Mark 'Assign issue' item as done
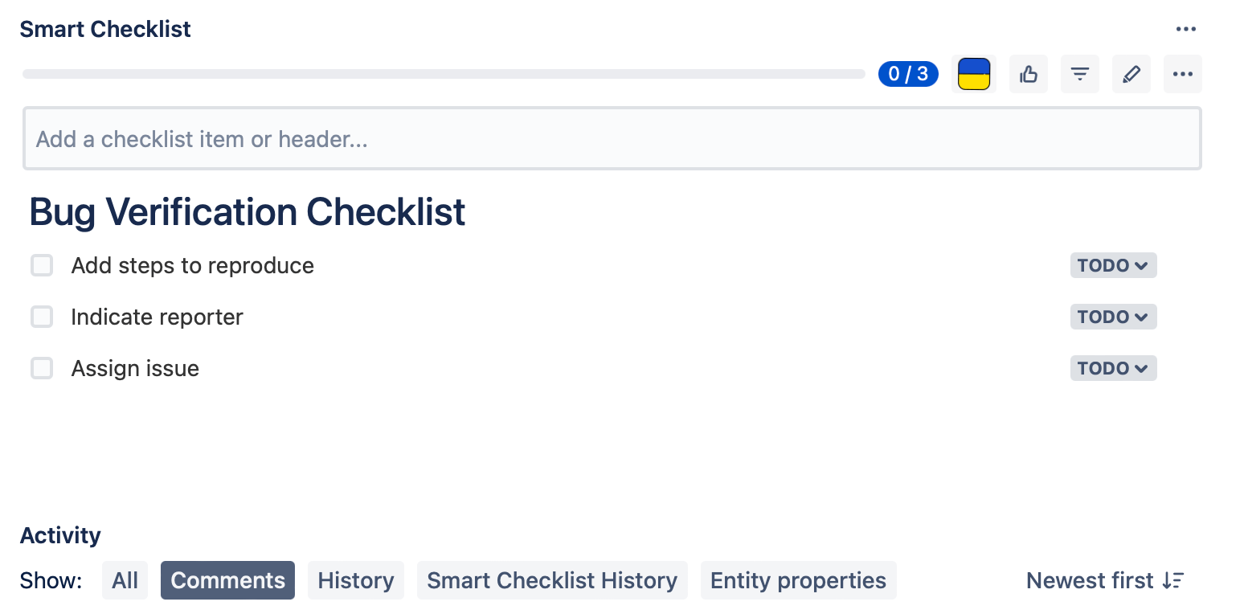Image resolution: width=1244 pixels, height=614 pixels. click(42, 368)
